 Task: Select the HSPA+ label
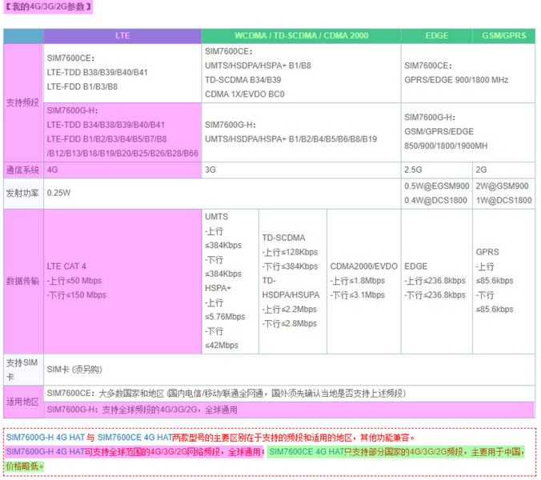218,288
